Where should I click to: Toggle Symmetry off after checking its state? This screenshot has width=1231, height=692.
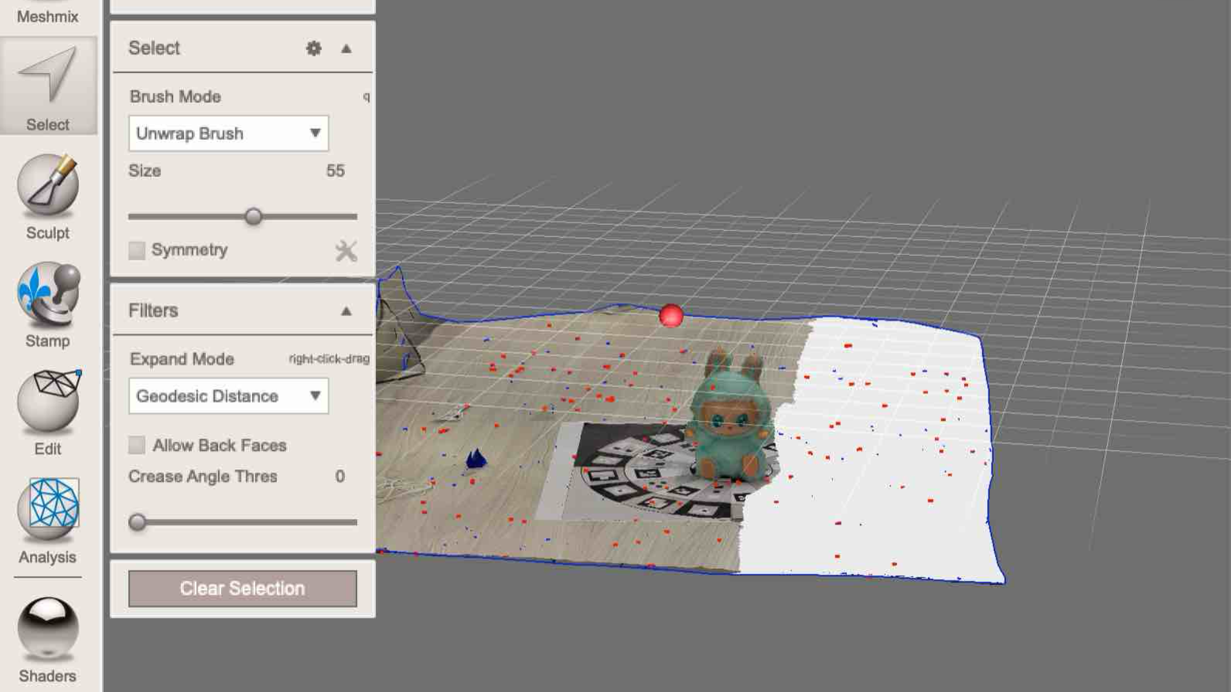pos(136,251)
